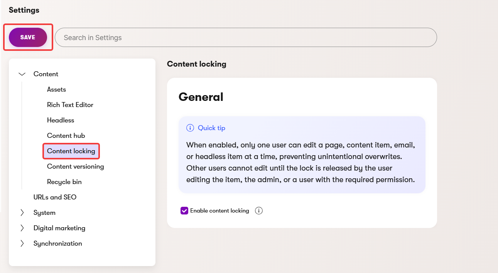Select Headless in the tree

[61, 120]
